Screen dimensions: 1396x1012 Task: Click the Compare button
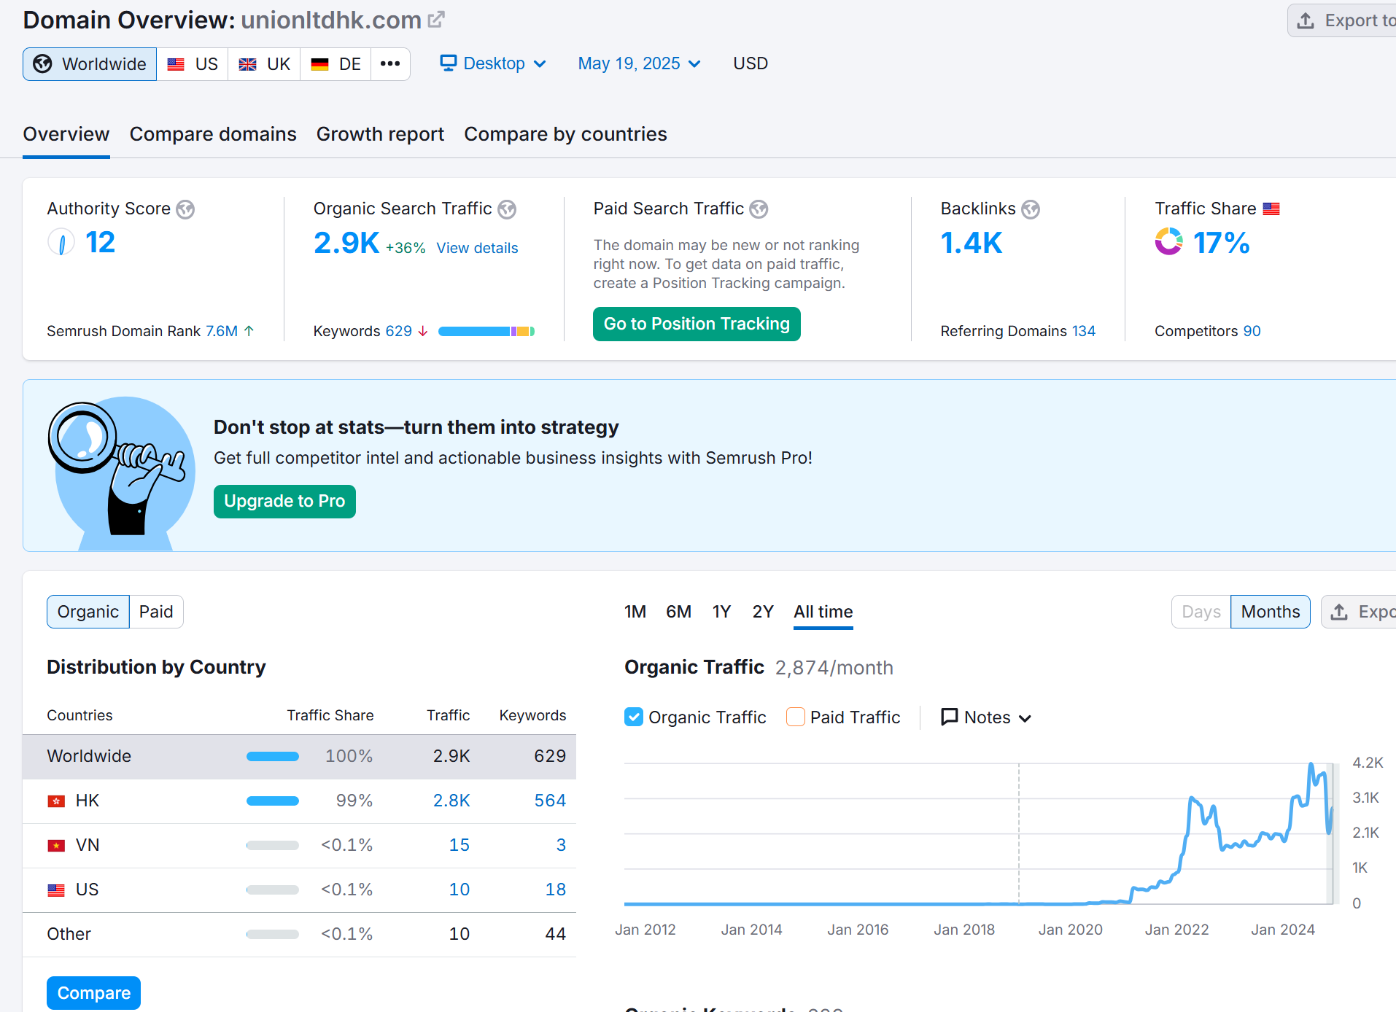94,993
